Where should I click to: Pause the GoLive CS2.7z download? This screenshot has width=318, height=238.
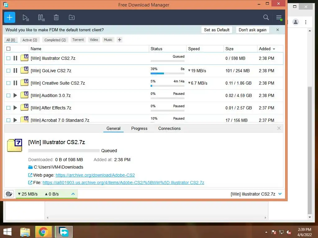(x=15, y=71)
